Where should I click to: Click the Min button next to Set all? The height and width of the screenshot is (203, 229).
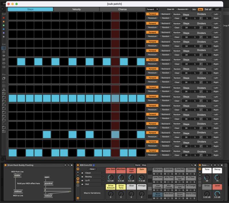[194, 9]
